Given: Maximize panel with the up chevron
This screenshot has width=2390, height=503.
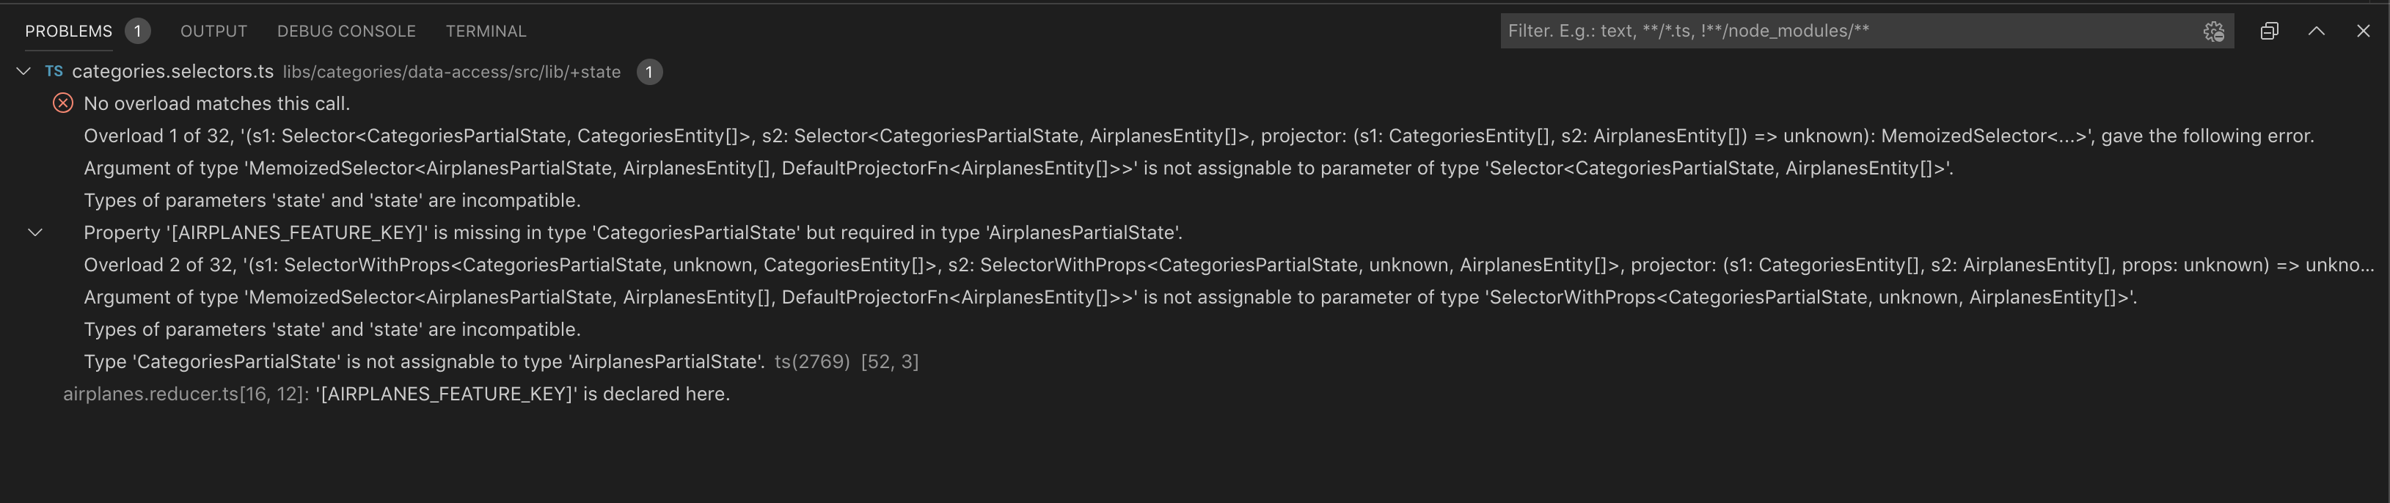Looking at the screenshot, I should point(2316,32).
